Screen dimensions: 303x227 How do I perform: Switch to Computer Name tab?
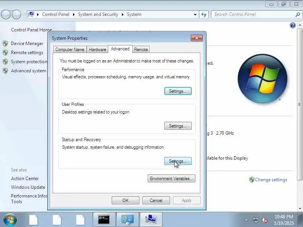[x=70, y=50]
